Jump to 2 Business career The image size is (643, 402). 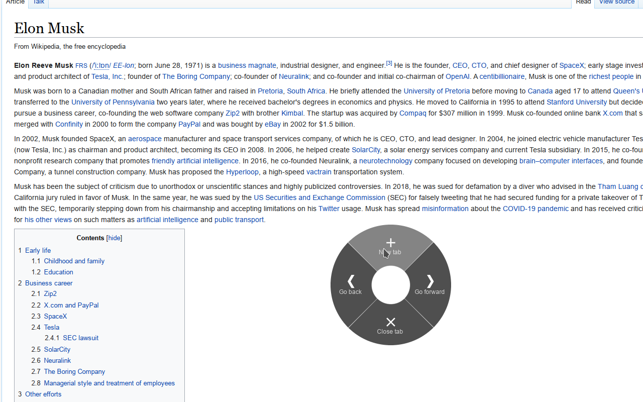coord(45,283)
